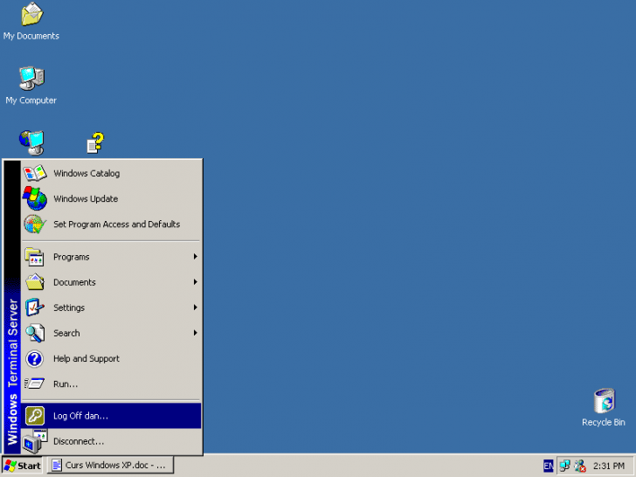Screen dimensions: 636x477
Task: Expand the Programs submenu arrow
Action: pyautogui.click(x=195, y=257)
